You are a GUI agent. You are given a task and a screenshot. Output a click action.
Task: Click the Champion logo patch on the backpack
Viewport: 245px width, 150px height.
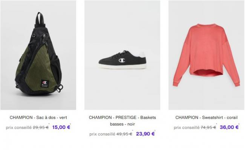pyautogui.click(x=45, y=83)
